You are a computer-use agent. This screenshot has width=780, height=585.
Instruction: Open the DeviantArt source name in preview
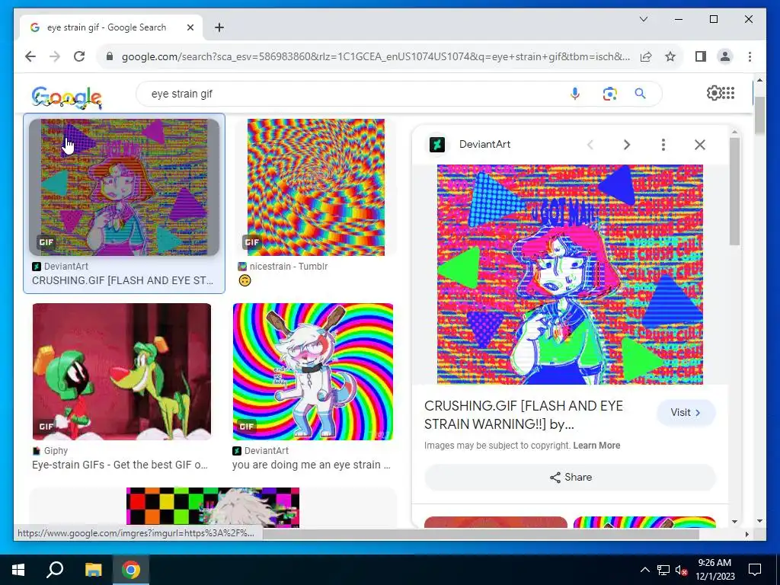[x=484, y=144]
